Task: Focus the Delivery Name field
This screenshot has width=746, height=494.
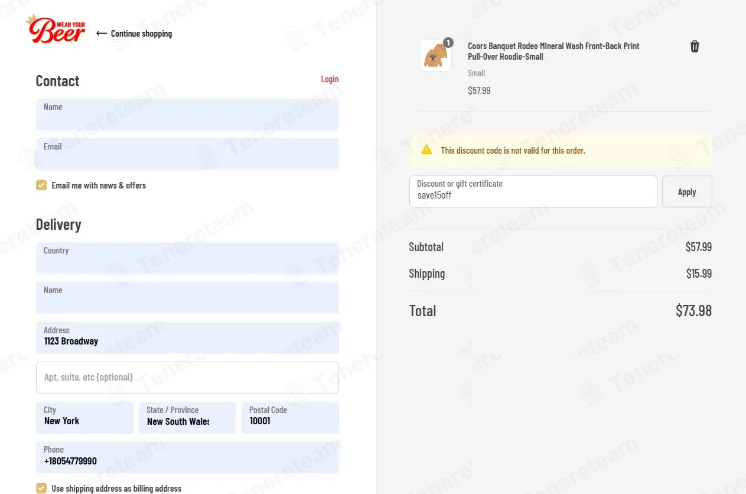Action: (x=187, y=298)
